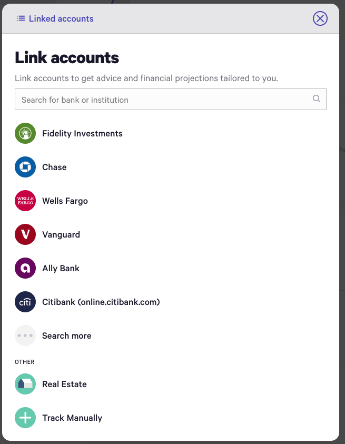
Task: Click the Wells Fargo red logo icon
Action: click(x=25, y=201)
